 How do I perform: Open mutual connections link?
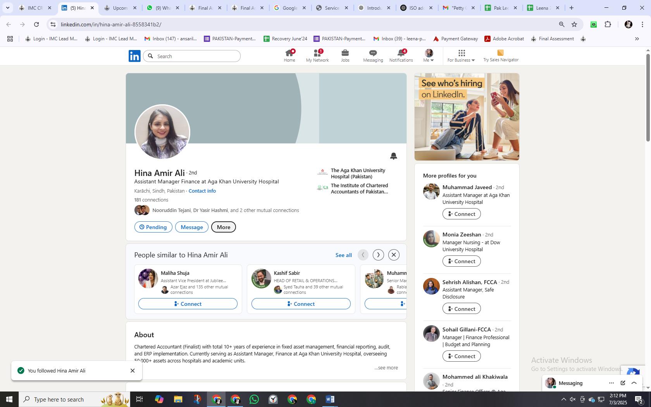(x=226, y=210)
